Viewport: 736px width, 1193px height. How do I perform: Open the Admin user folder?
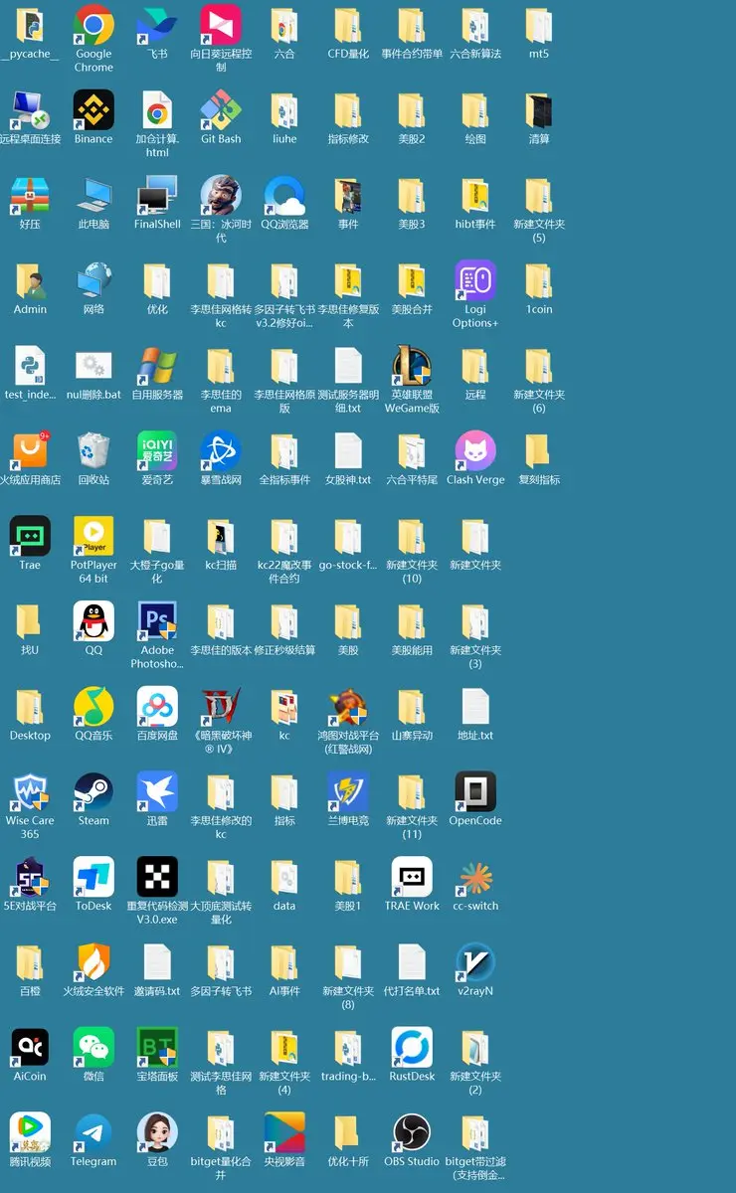pos(30,280)
